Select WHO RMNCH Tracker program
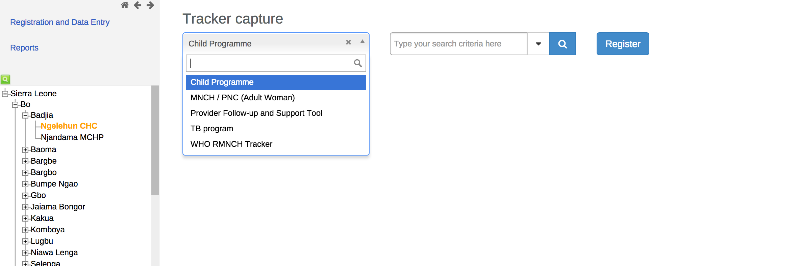This screenshot has height=266, width=800. (x=231, y=144)
